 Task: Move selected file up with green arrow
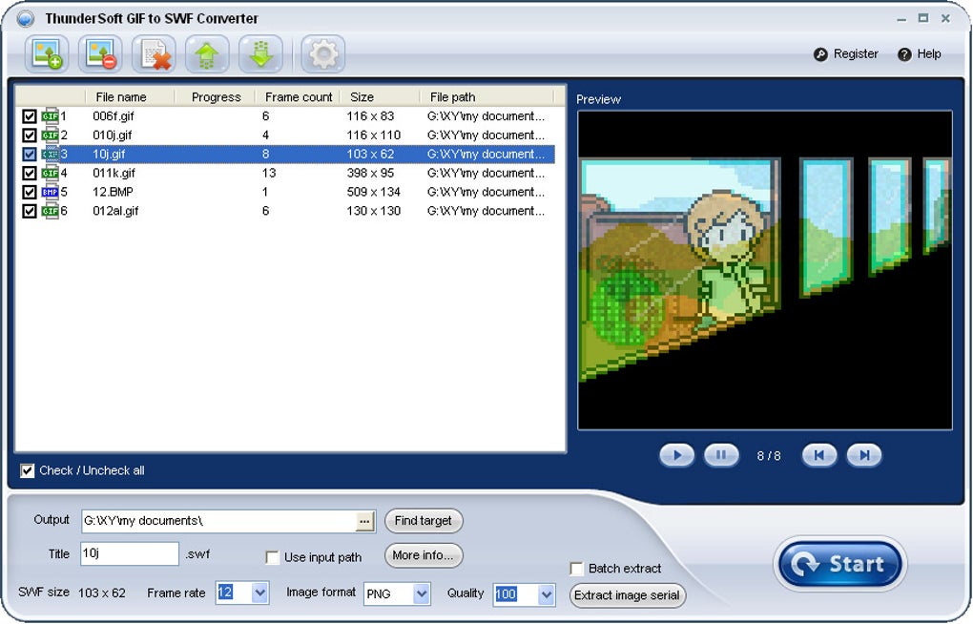point(207,54)
